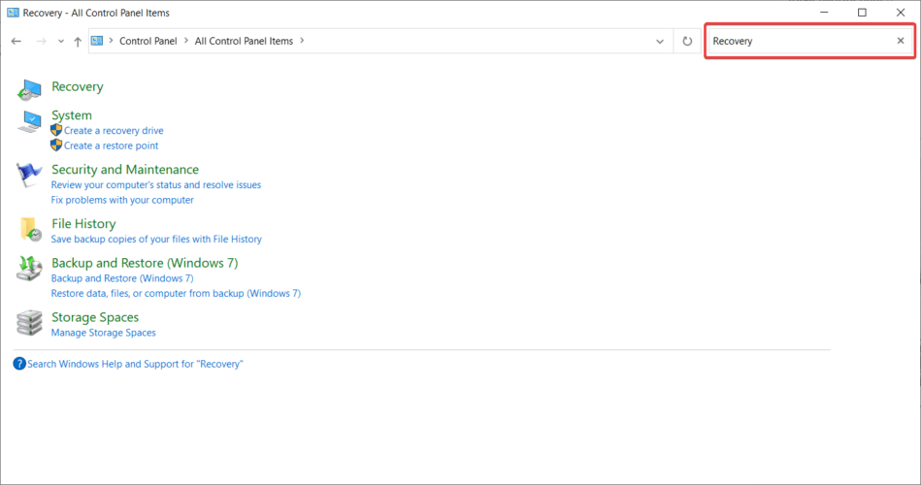921x485 pixels.
Task: Select Control Panel breadcrumb
Action: tap(148, 41)
